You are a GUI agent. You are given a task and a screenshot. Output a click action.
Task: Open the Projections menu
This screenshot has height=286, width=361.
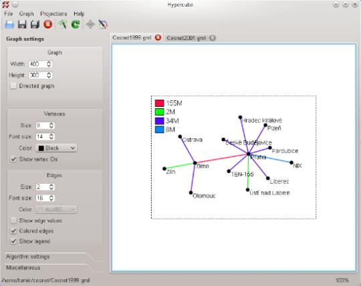(x=53, y=14)
